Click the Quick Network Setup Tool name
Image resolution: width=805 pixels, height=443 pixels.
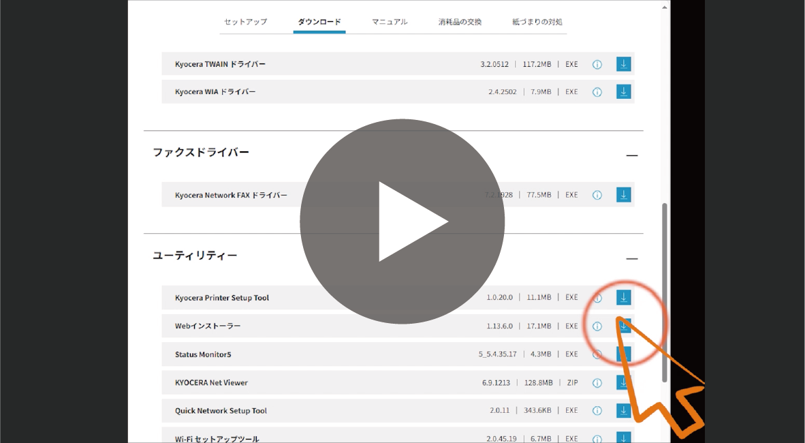pos(221,410)
